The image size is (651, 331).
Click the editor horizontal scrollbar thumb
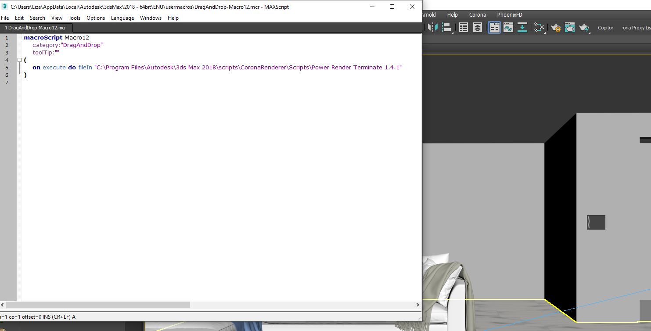click(98, 305)
